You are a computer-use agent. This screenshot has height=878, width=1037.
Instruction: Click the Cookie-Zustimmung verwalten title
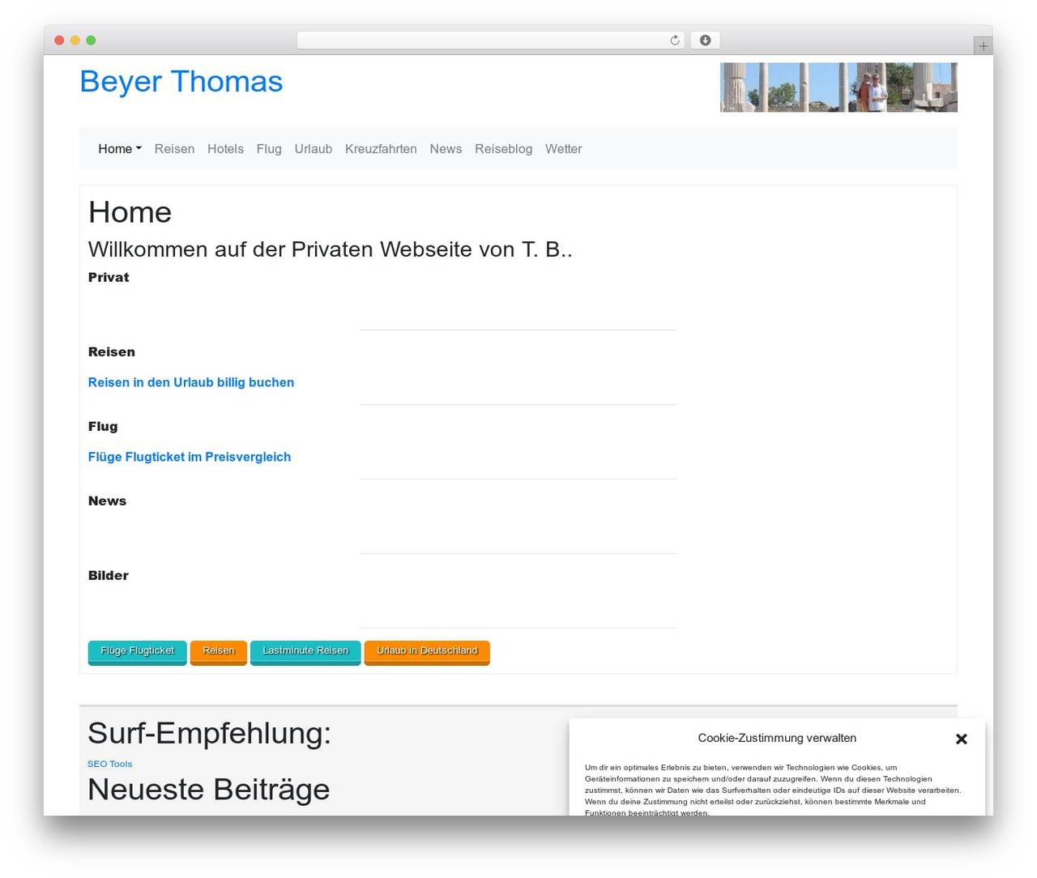coord(777,738)
